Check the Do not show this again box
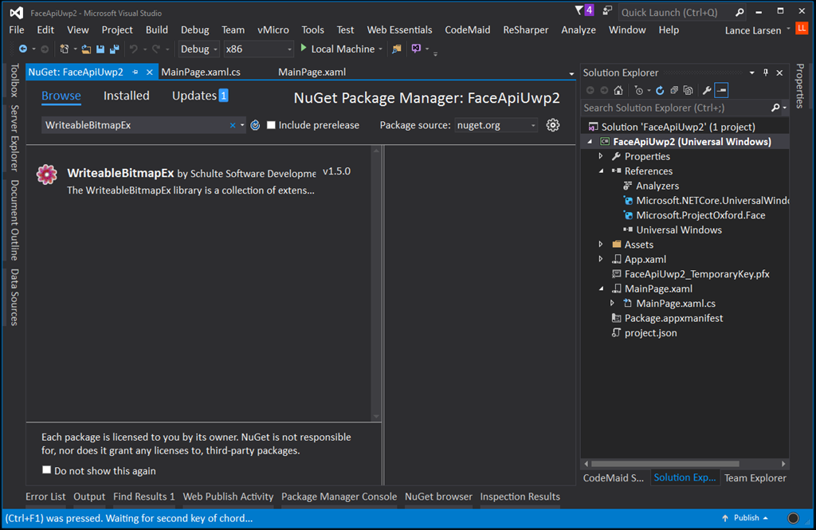816x530 pixels. tap(47, 469)
